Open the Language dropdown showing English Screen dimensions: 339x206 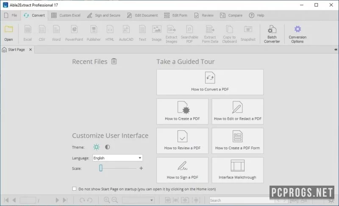tap(117, 158)
